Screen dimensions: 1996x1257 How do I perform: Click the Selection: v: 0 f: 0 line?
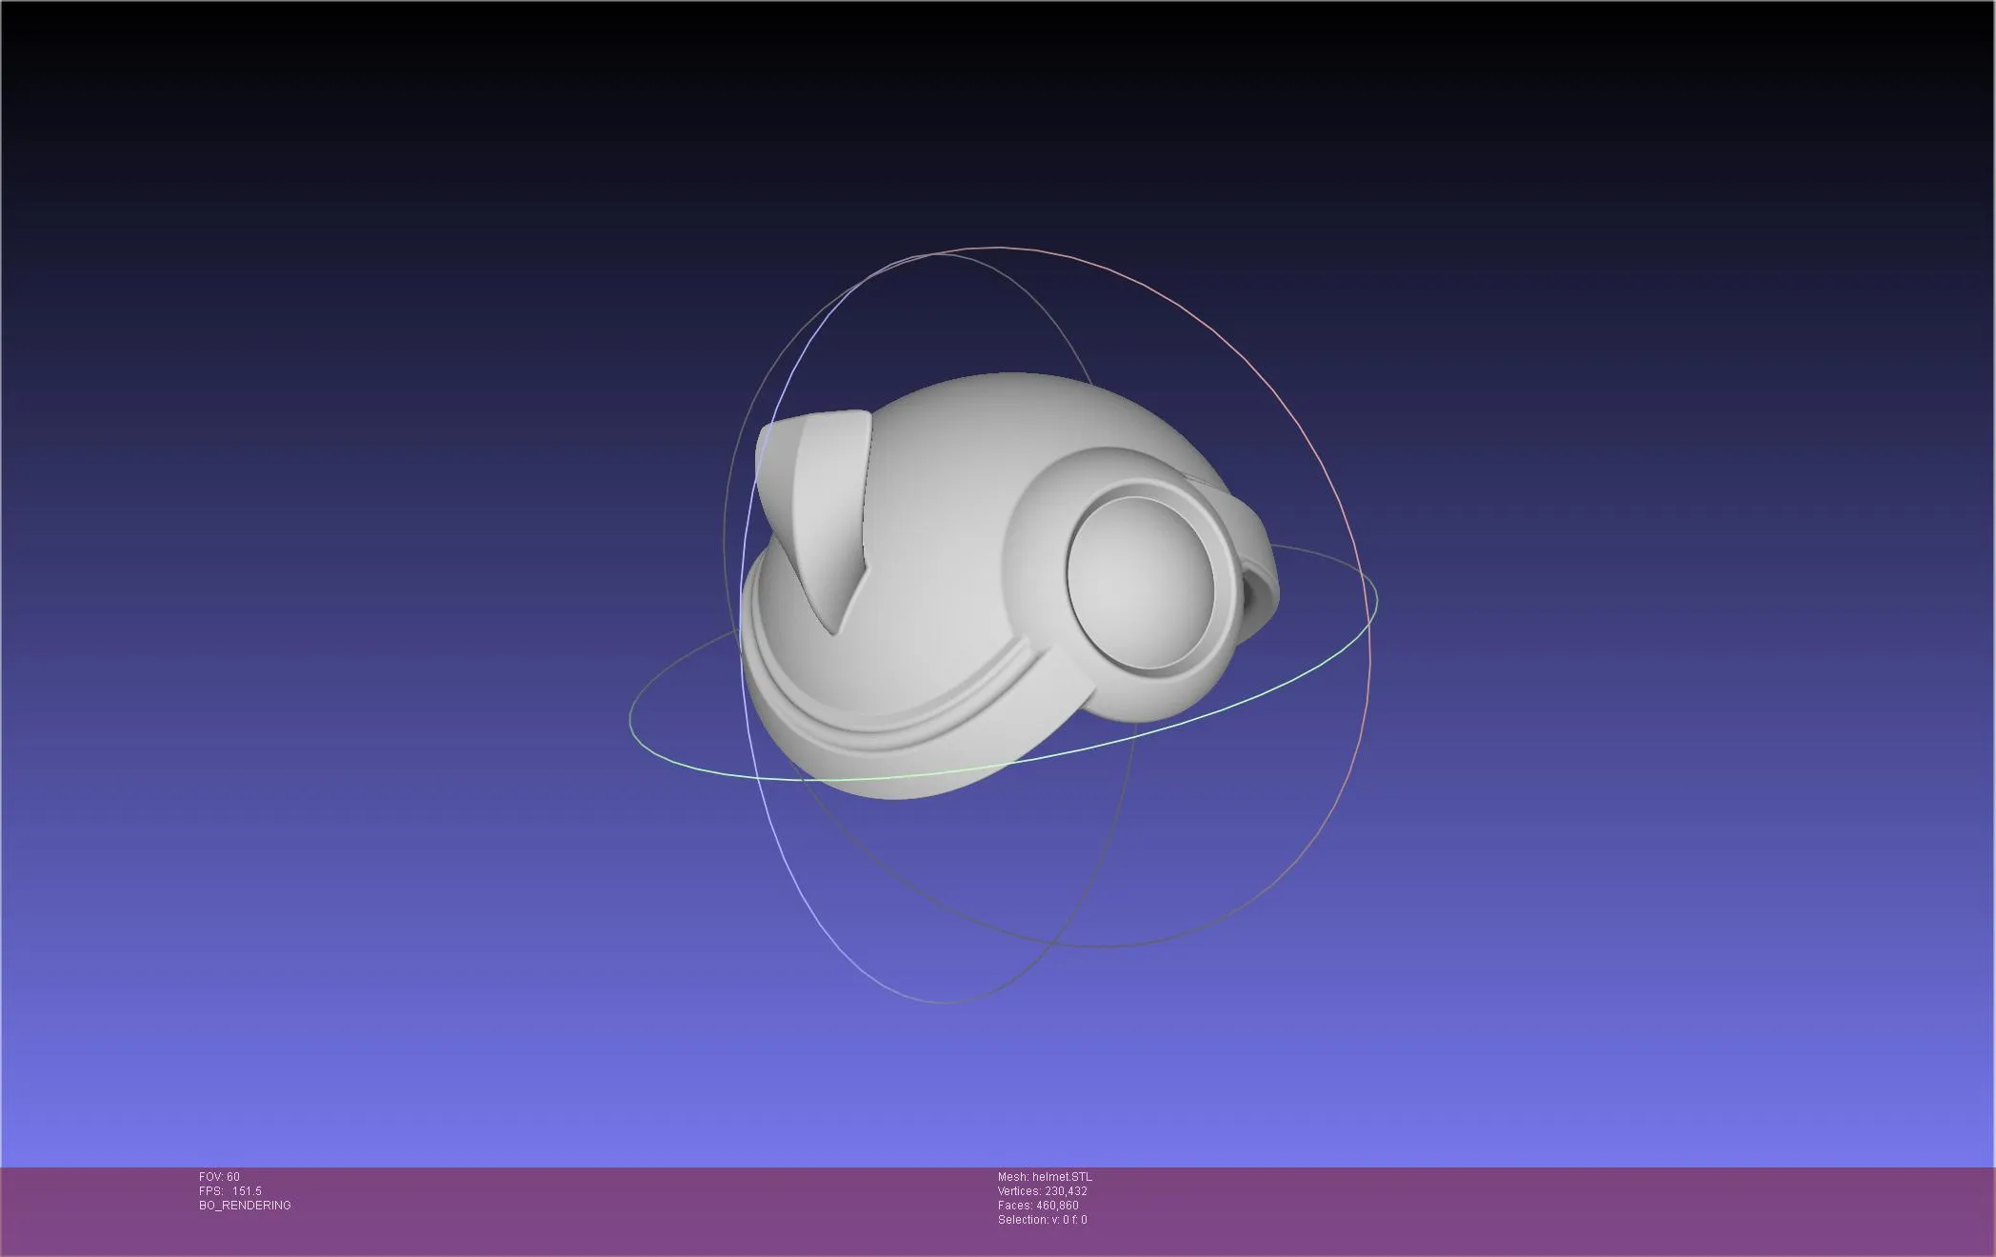[x=1042, y=1220]
